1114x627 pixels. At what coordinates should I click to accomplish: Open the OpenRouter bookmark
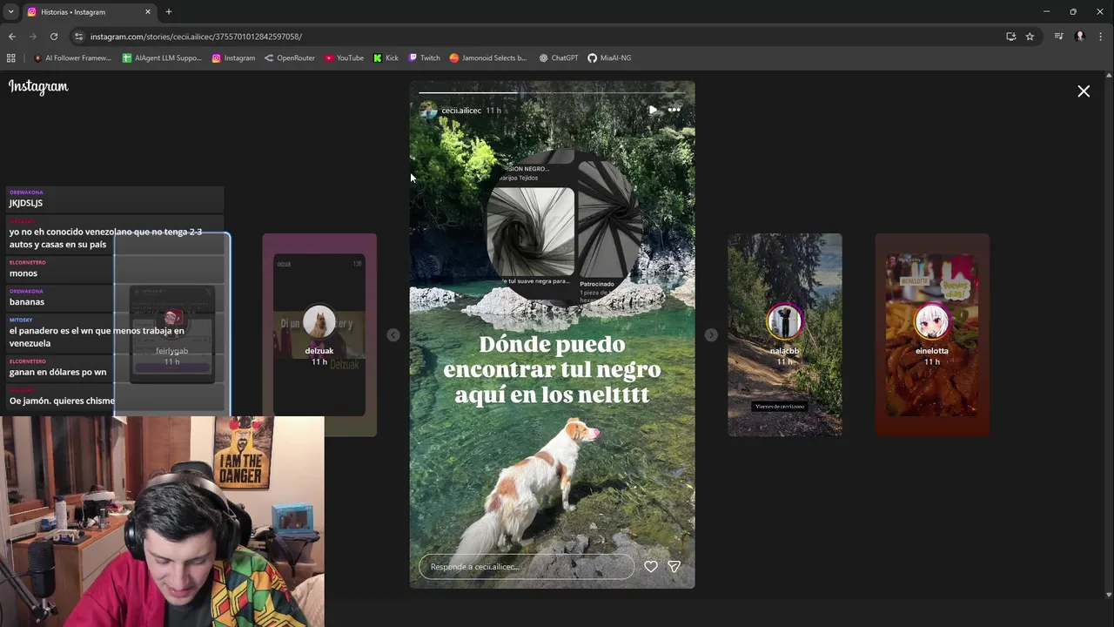pyautogui.click(x=290, y=58)
